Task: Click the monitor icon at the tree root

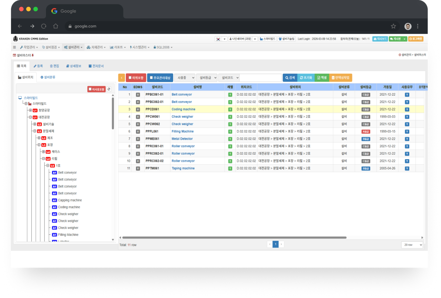Action: click(x=20, y=98)
